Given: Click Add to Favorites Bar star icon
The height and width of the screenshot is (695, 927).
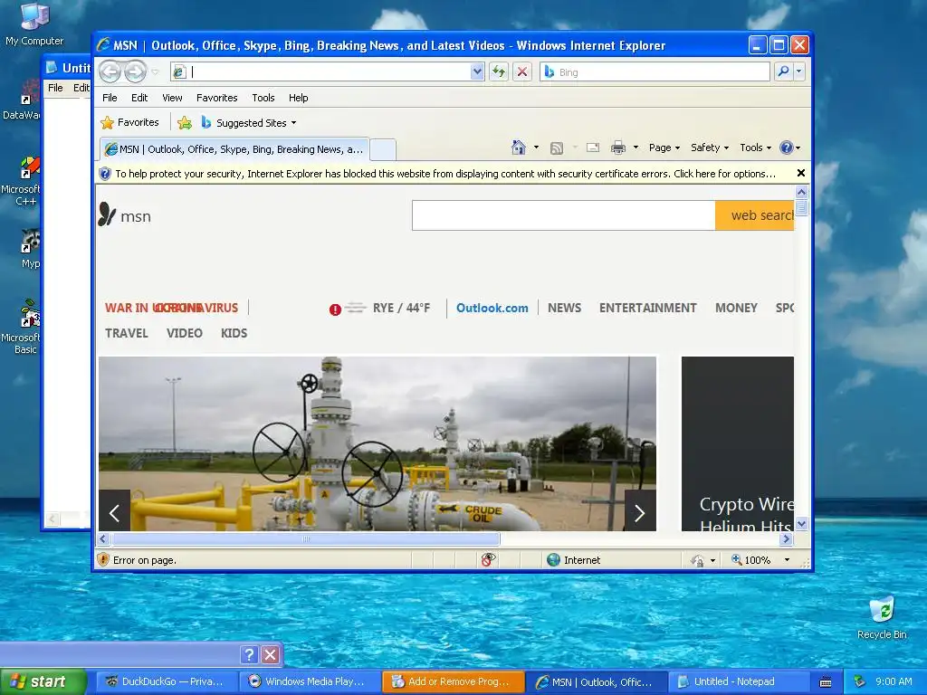Looking at the screenshot, I should coord(185,122).
